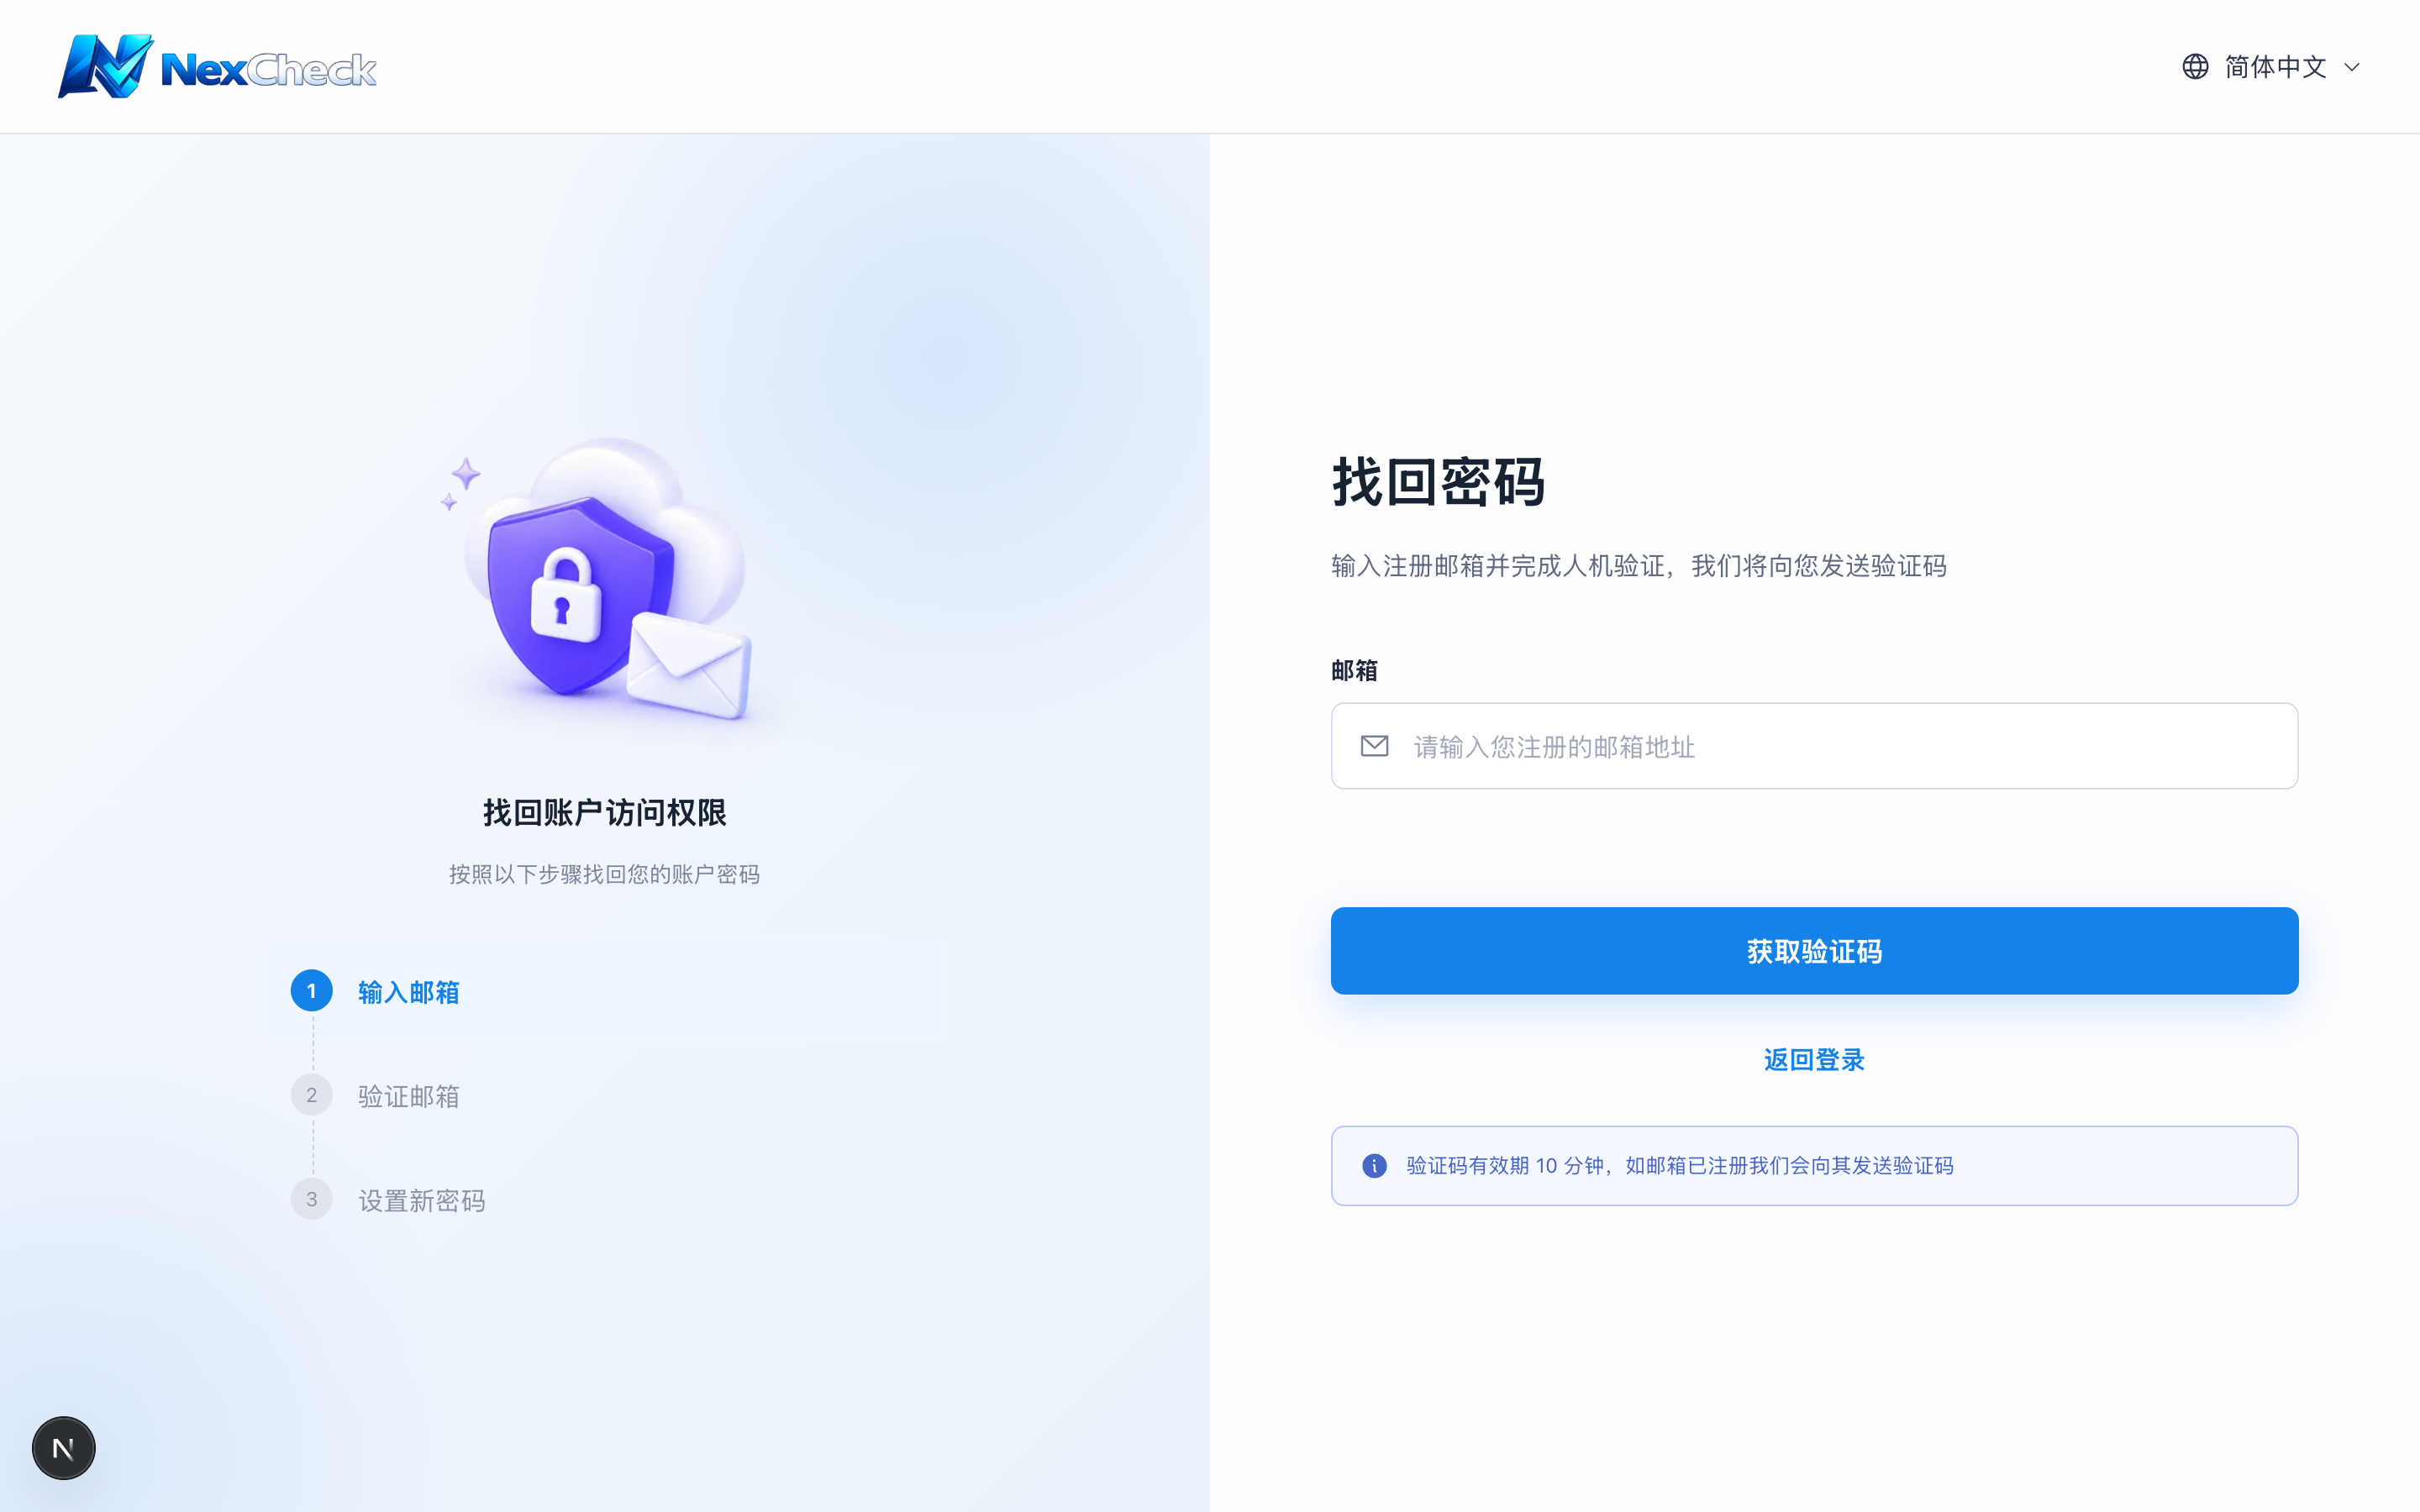Click the 找回密码 heading
Viewport: 2420px width, 1512px height.
[1438, 482]
